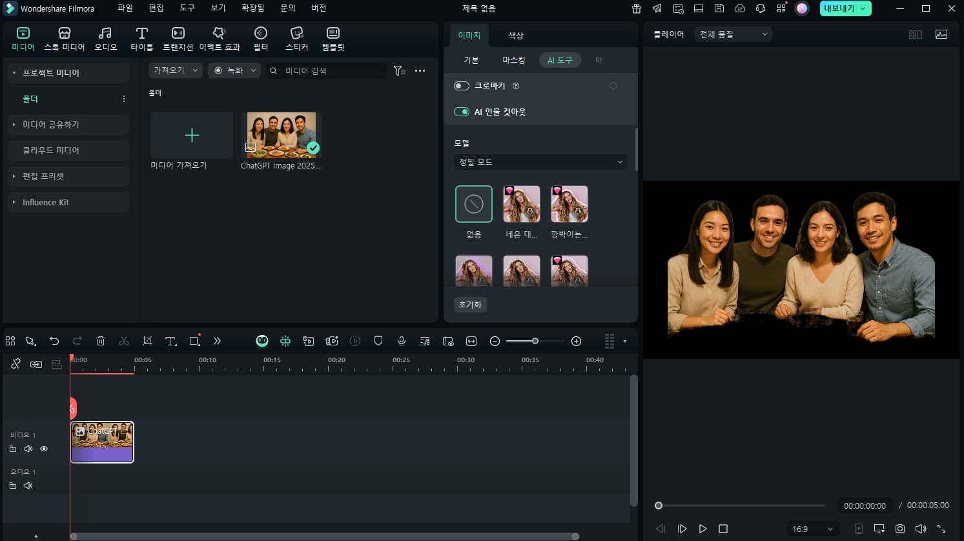Open the 도구 (Tools) menu
This screenshot has height=541, width=964.
coord(187,8)
